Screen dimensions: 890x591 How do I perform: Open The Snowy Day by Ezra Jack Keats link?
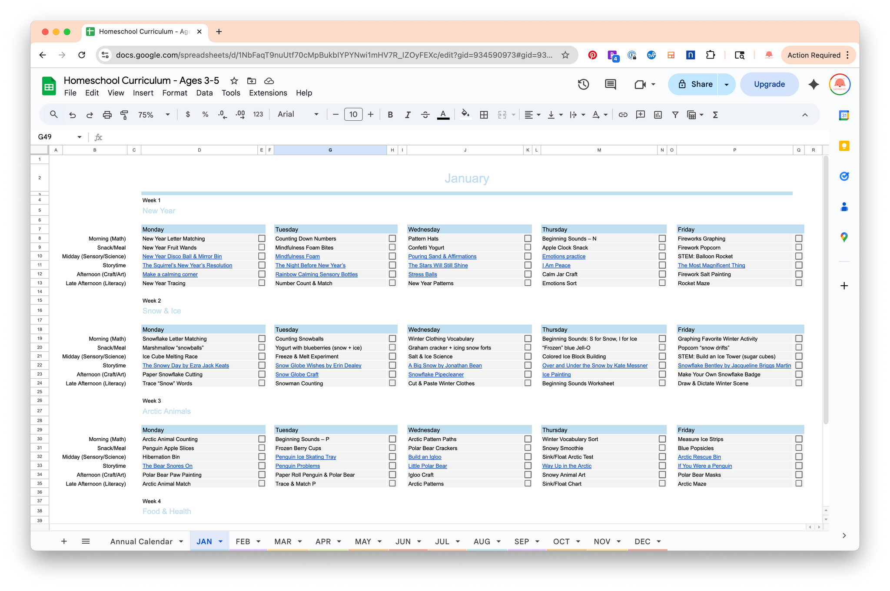click(186, 366)
